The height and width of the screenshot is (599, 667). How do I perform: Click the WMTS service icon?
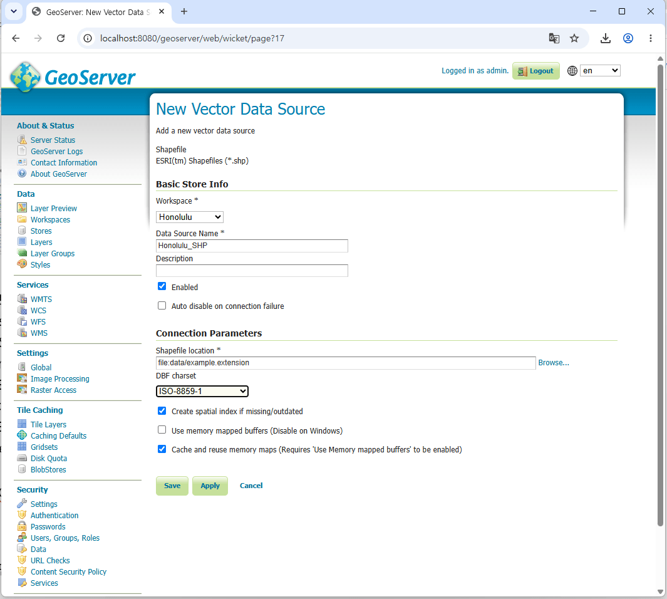22,299
